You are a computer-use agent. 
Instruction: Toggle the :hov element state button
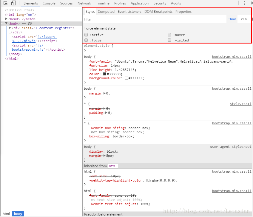tap(232, 19)
